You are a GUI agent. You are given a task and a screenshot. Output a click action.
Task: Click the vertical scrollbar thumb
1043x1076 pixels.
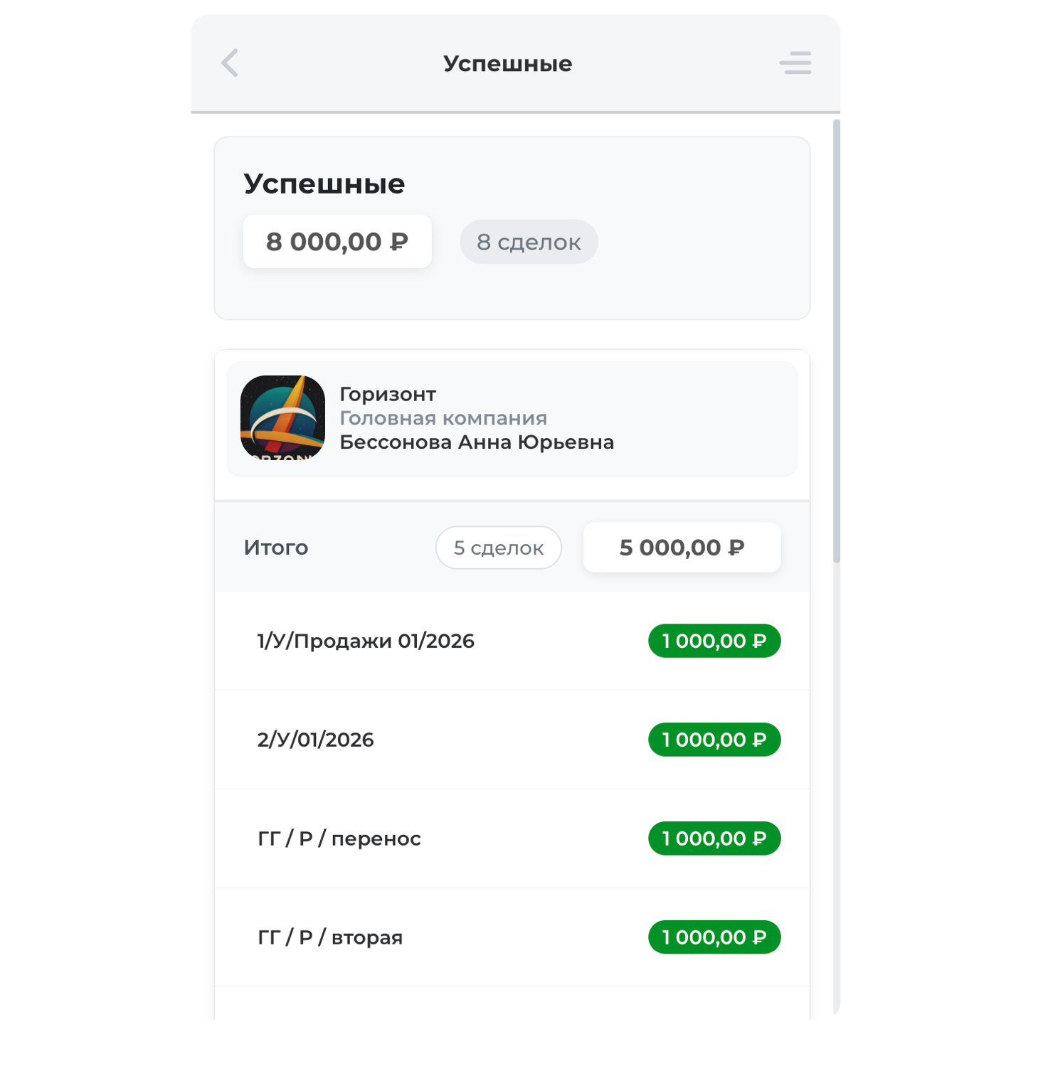coord(837,341)
